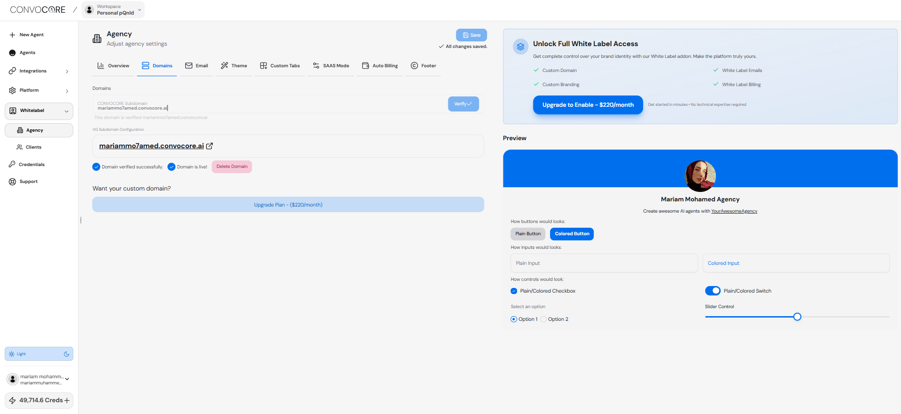Expand the Integrations submenu chevron
Screen dimensions: 901x414
[x=67, y=72]
